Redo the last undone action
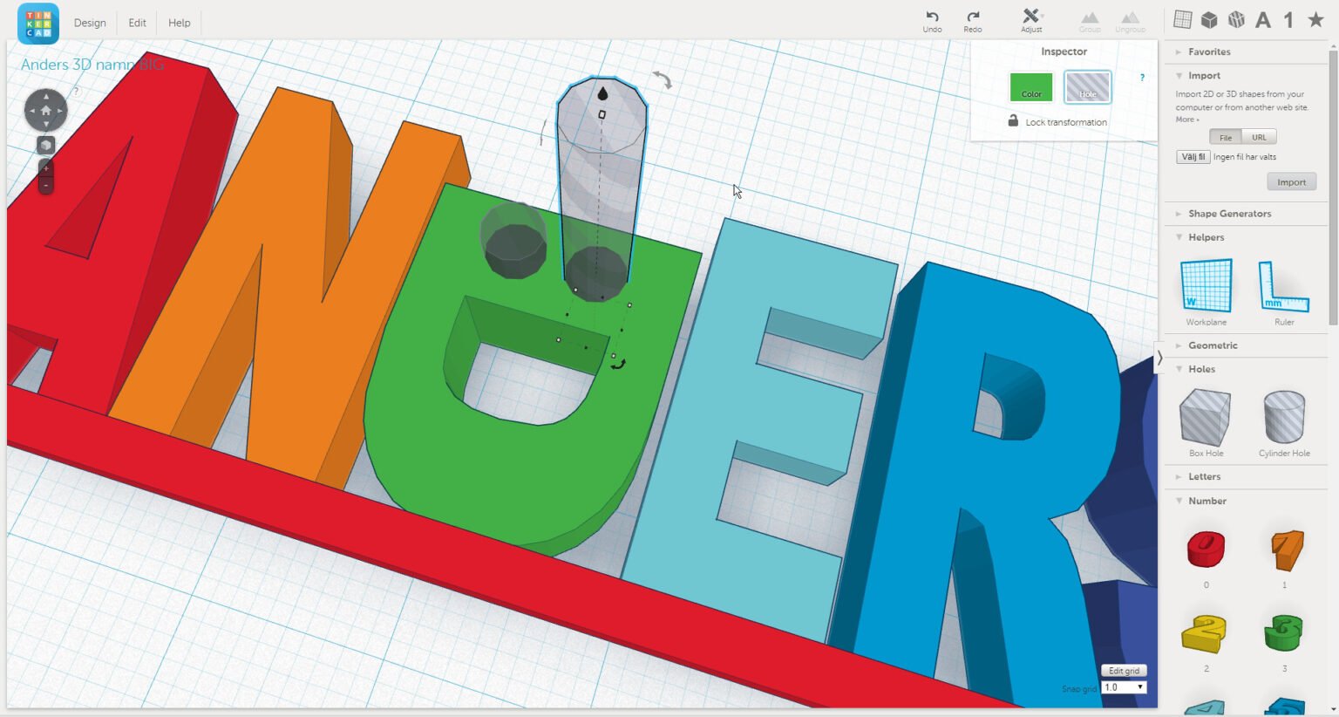Screen dimensions: 1339x717 pyautogui.click(x=972, y=17)
